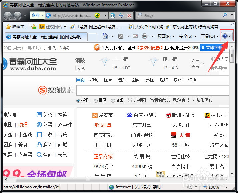Viewport: 238px width, 193px height.
Task: Open the 聚划算 link
Action: click(103, 125)
